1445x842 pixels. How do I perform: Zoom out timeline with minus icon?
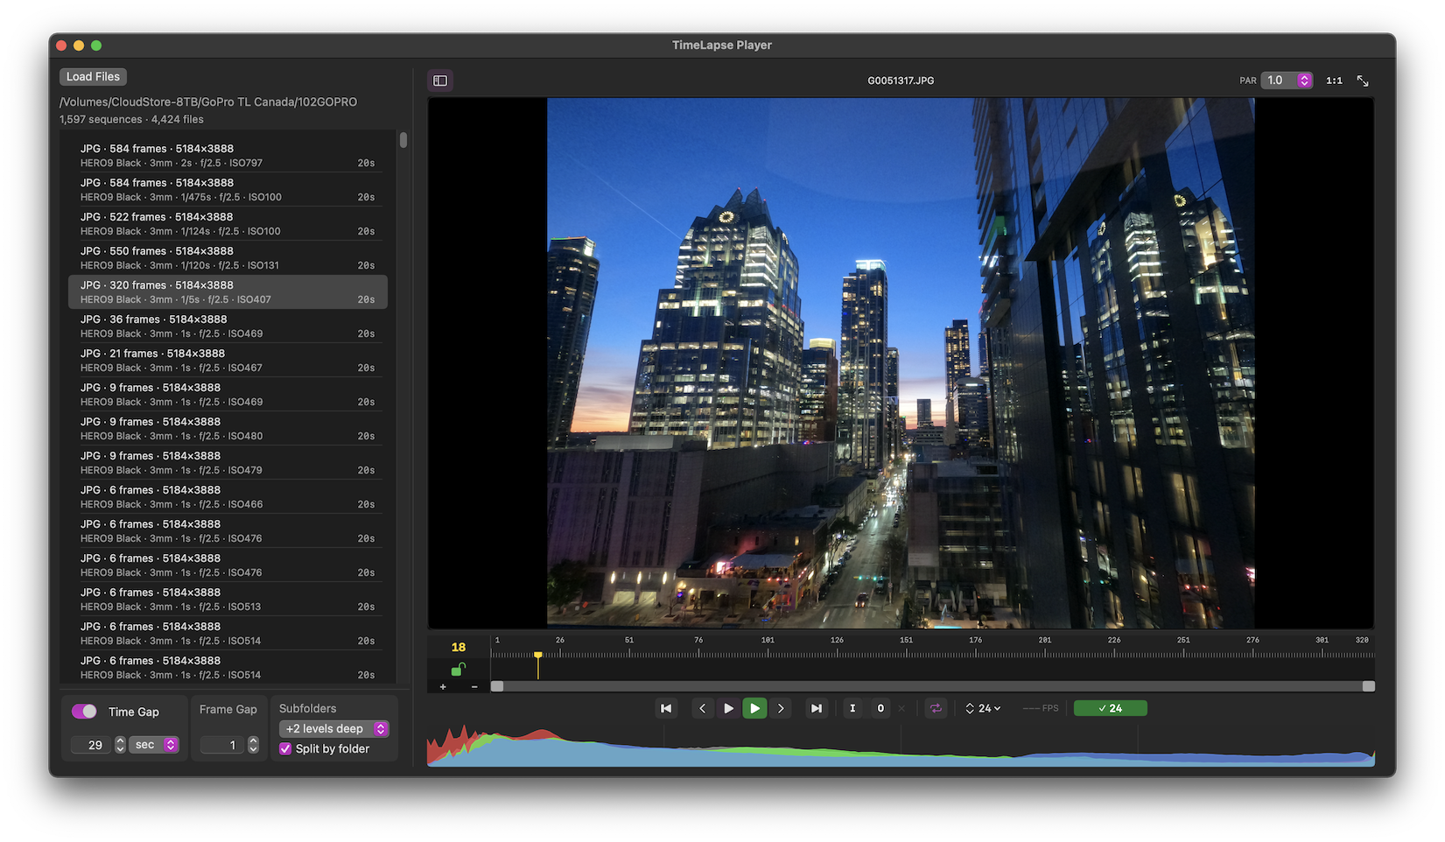coord(474,687)
